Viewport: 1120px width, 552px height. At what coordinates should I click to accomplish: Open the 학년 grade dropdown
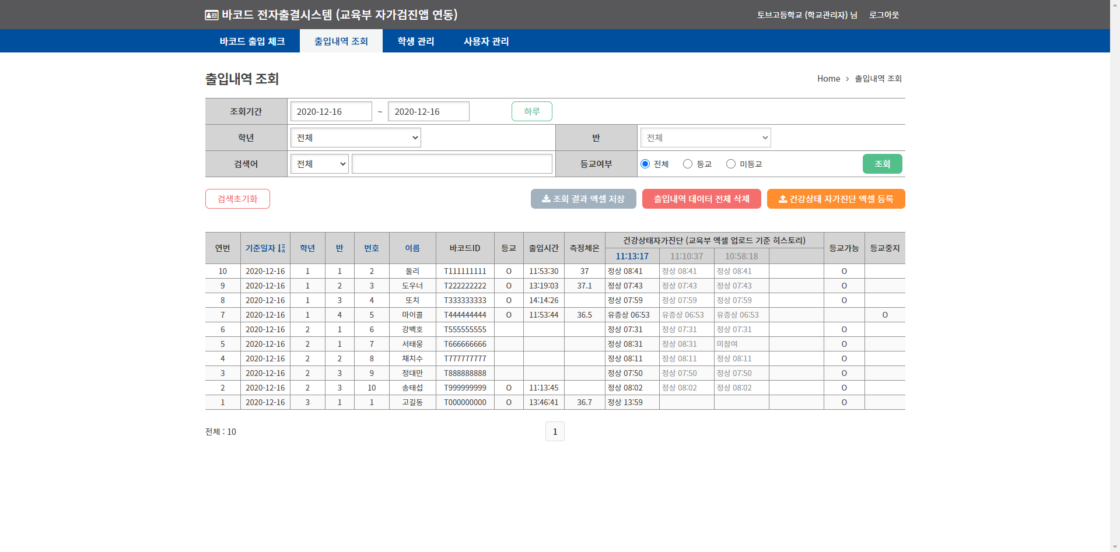pyautogui.click(x=355, y=138)
